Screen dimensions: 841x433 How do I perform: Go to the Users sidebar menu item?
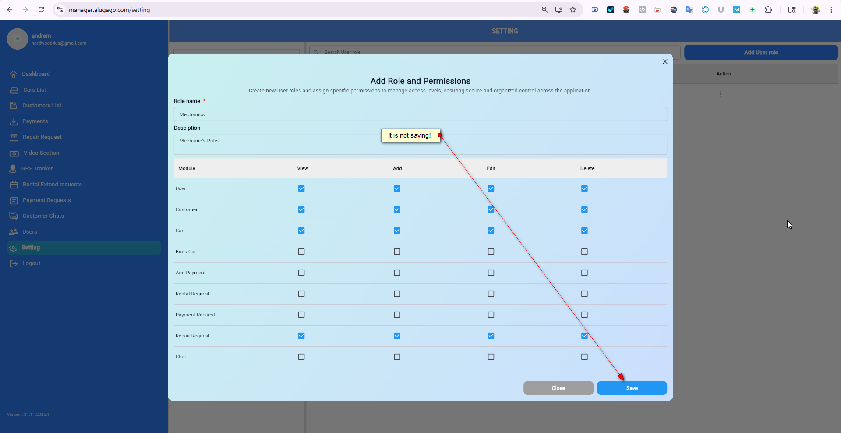(30, 232)
